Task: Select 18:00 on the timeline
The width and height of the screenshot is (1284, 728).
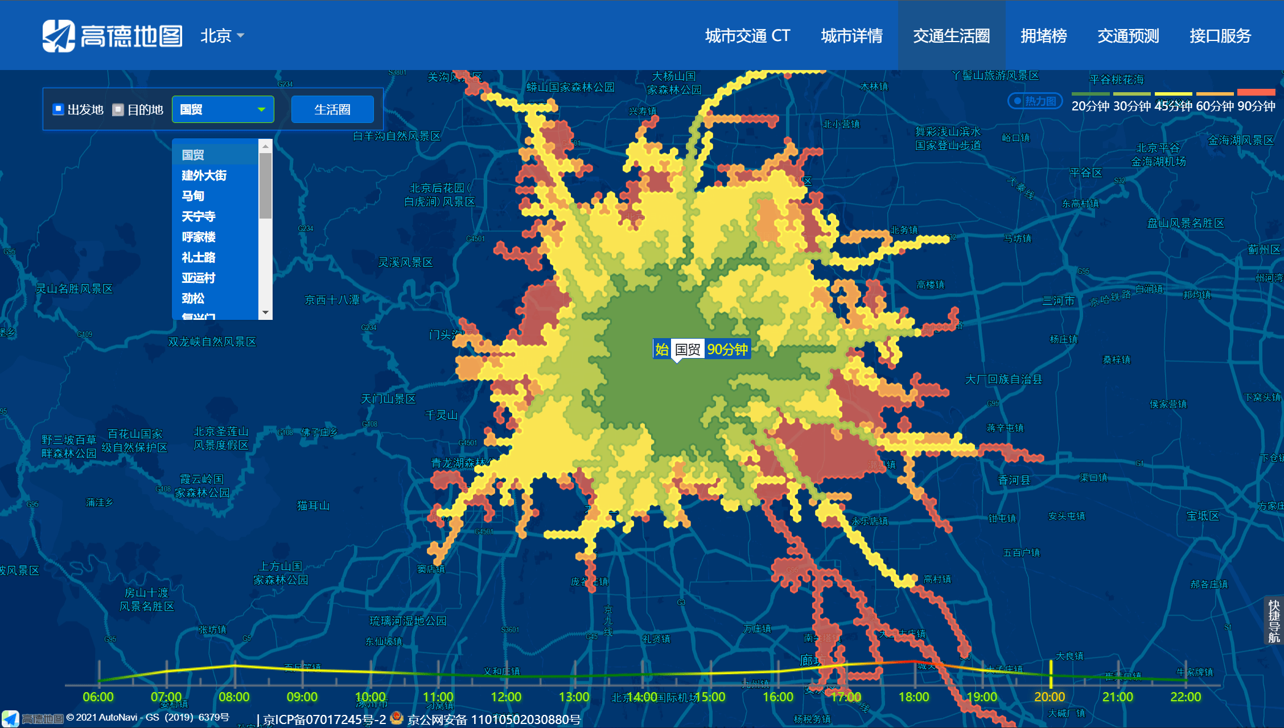Action: [x=914, y=697]
